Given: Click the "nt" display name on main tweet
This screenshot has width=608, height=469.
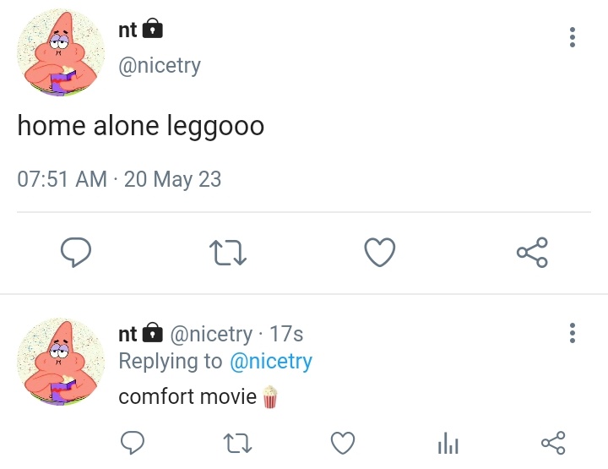Looking at the screenshot, I should pyautogui.click(x=128, y=30).
